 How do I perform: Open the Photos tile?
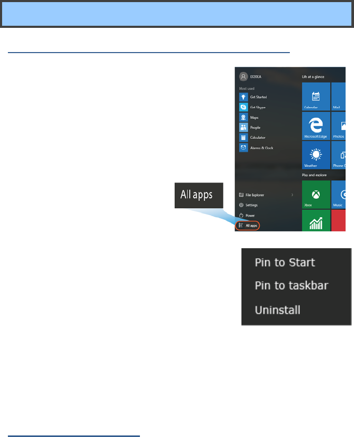[338, 126]
